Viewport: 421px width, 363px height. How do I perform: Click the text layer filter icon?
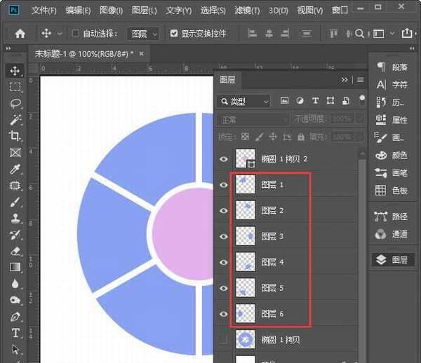click(x=315, y=101)
